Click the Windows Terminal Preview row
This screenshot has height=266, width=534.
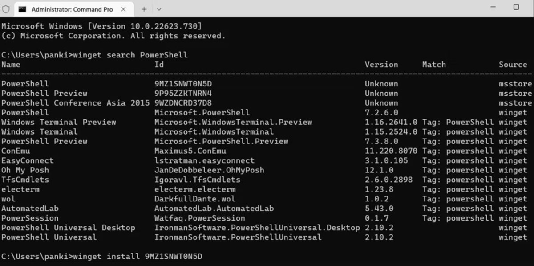tap(58, 122)
